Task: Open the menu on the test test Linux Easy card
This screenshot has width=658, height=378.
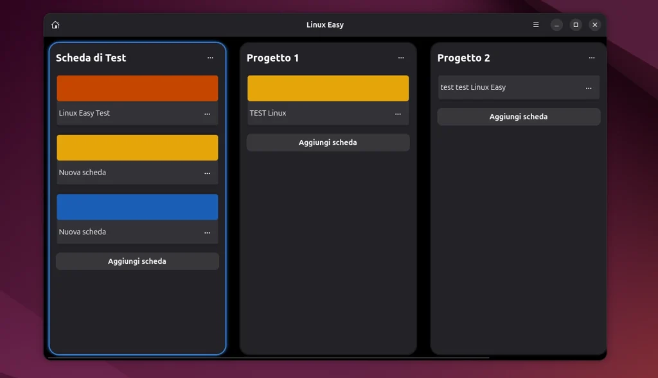Action: 589,87
